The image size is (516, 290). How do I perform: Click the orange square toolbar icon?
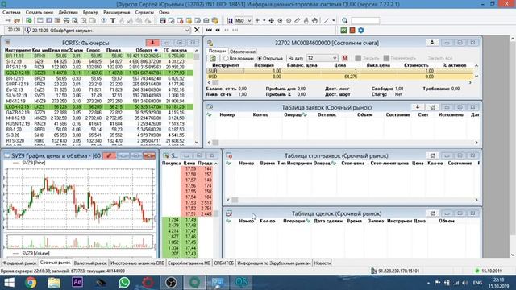(x=352, y=30)
